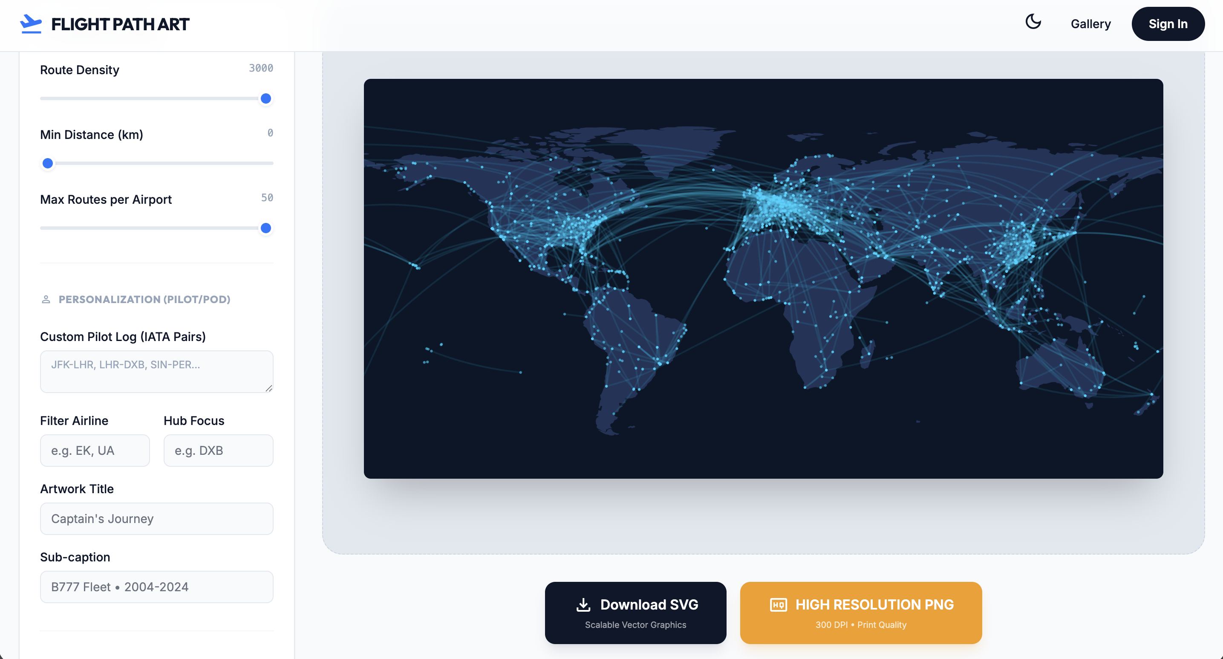Click the Min Distance slider handle
This screenshot has width=1223, height=659.
pos(47,163)
